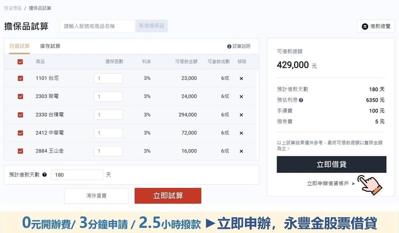Click question mark icon beside 預估利息
The image size is (399, 233).
pos(301,99)
